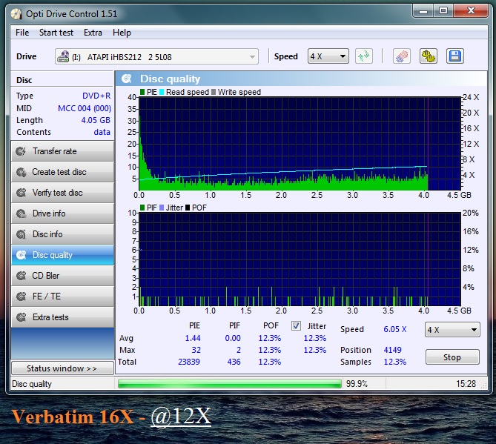Open the Start test menu
496x444 pixels.
click(56, 33)
